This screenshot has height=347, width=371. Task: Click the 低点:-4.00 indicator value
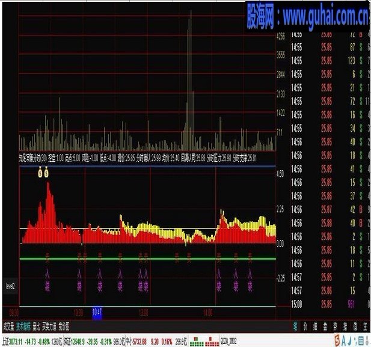click(x=108, y=158)
